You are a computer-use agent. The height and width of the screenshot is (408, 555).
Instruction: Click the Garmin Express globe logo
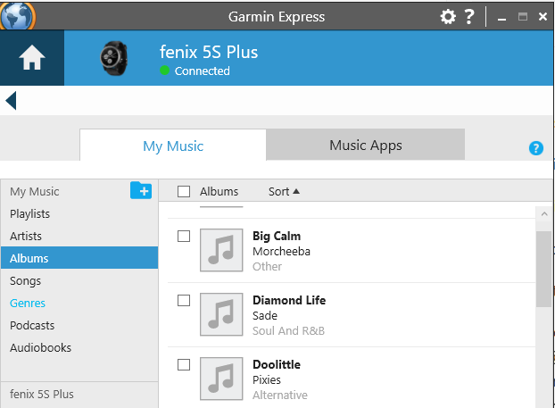[x=18, y=16]
